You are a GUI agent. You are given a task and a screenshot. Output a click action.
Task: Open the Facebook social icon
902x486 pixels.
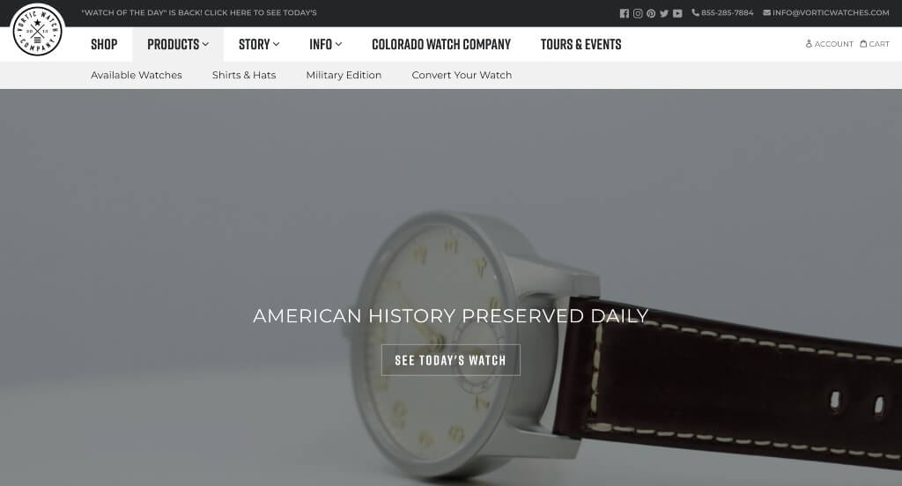tap(625, 13)
